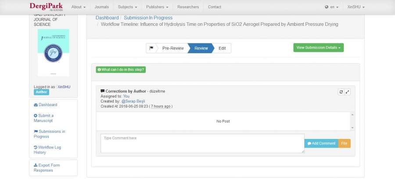This screenshot has width=395, height=181.
Task: Open Submissions in Progress in sidebar
Action: (49, 134)
